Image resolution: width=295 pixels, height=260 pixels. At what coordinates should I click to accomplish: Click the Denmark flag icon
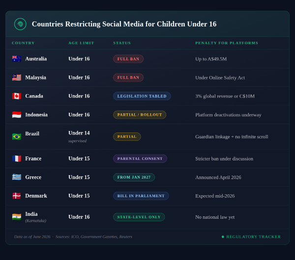click(17, 196)
